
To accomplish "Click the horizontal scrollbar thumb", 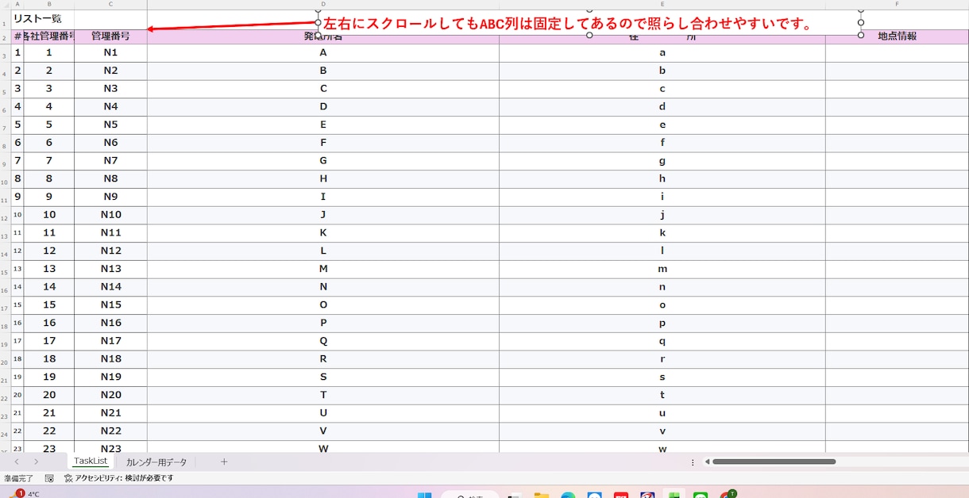I will point(774,462).
